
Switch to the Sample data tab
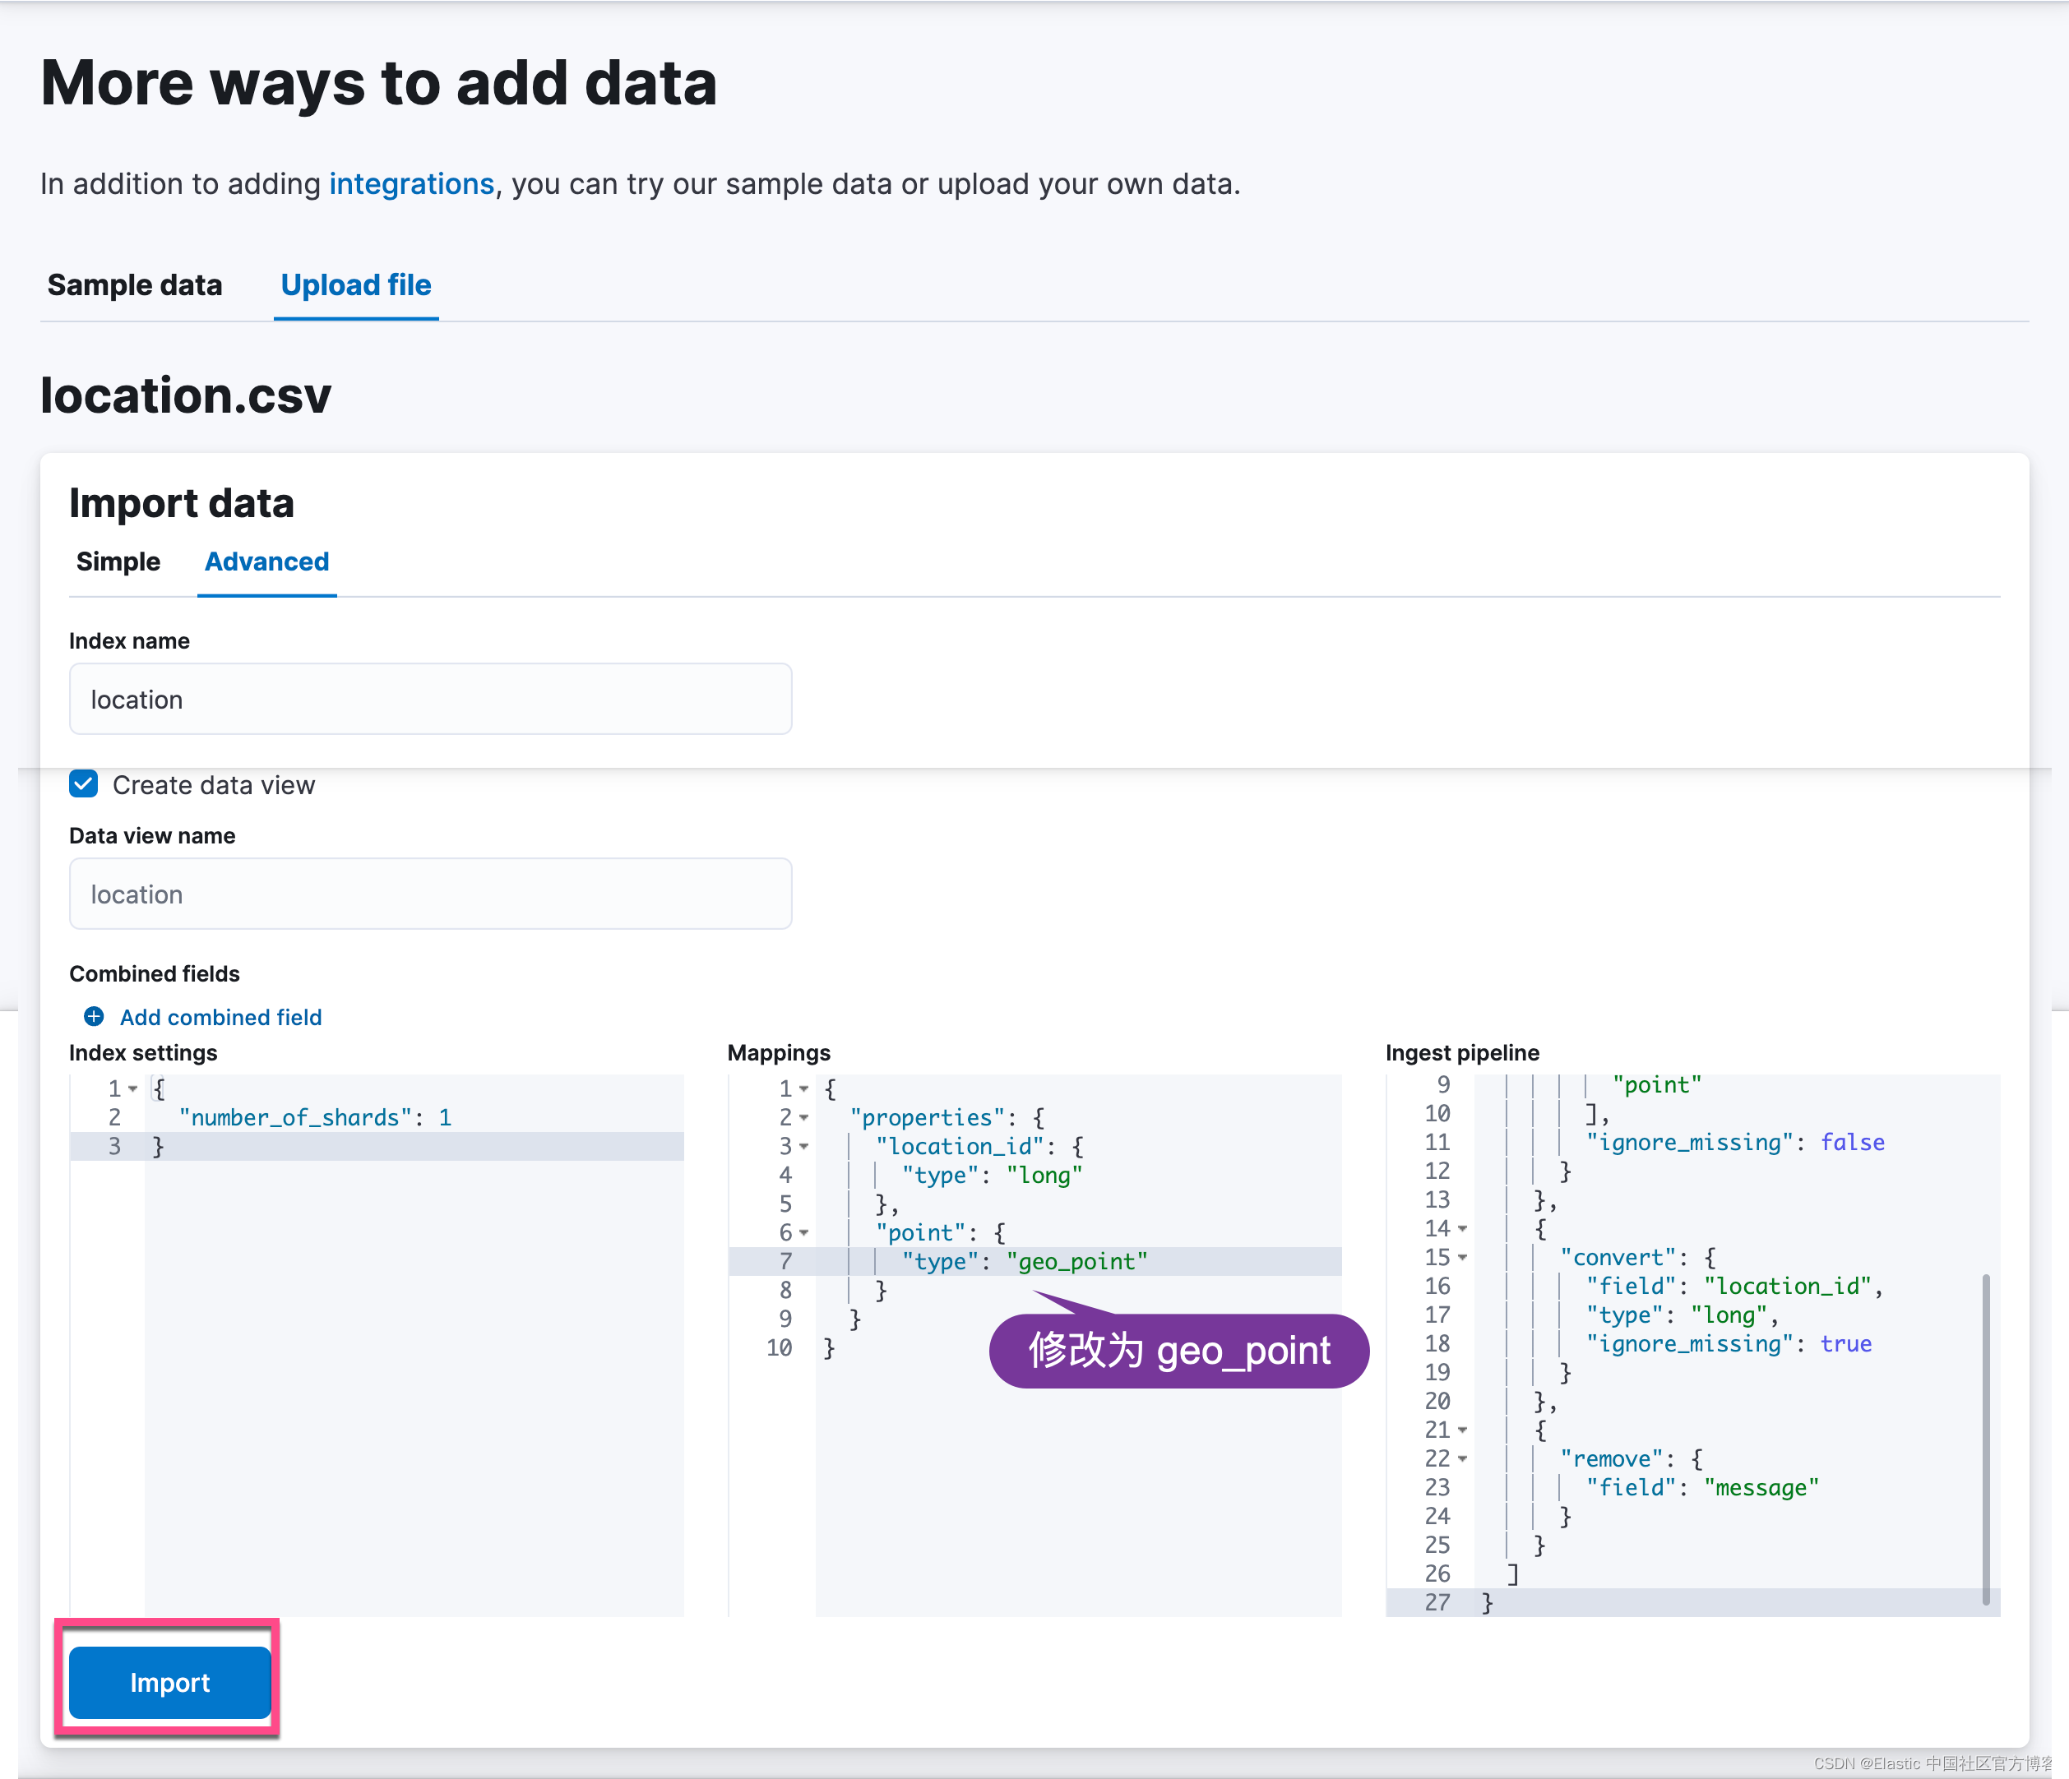tap(135, 285)
